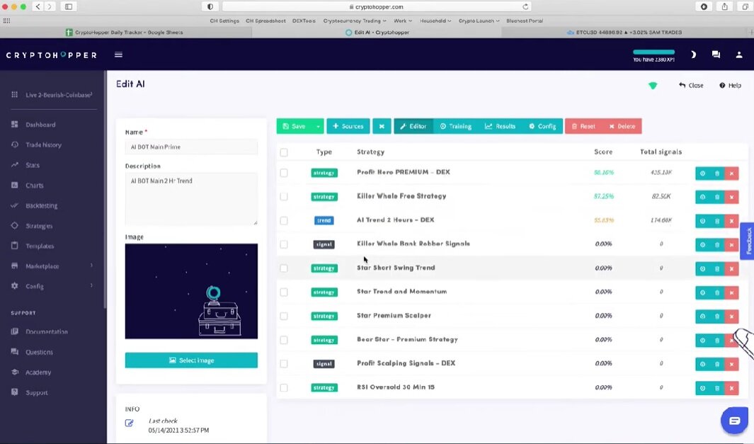Image resolution: width=754 pixels, height=444 pixels.
Task: Toggle dark mode moon icon
Action: (x=693, y=55)
